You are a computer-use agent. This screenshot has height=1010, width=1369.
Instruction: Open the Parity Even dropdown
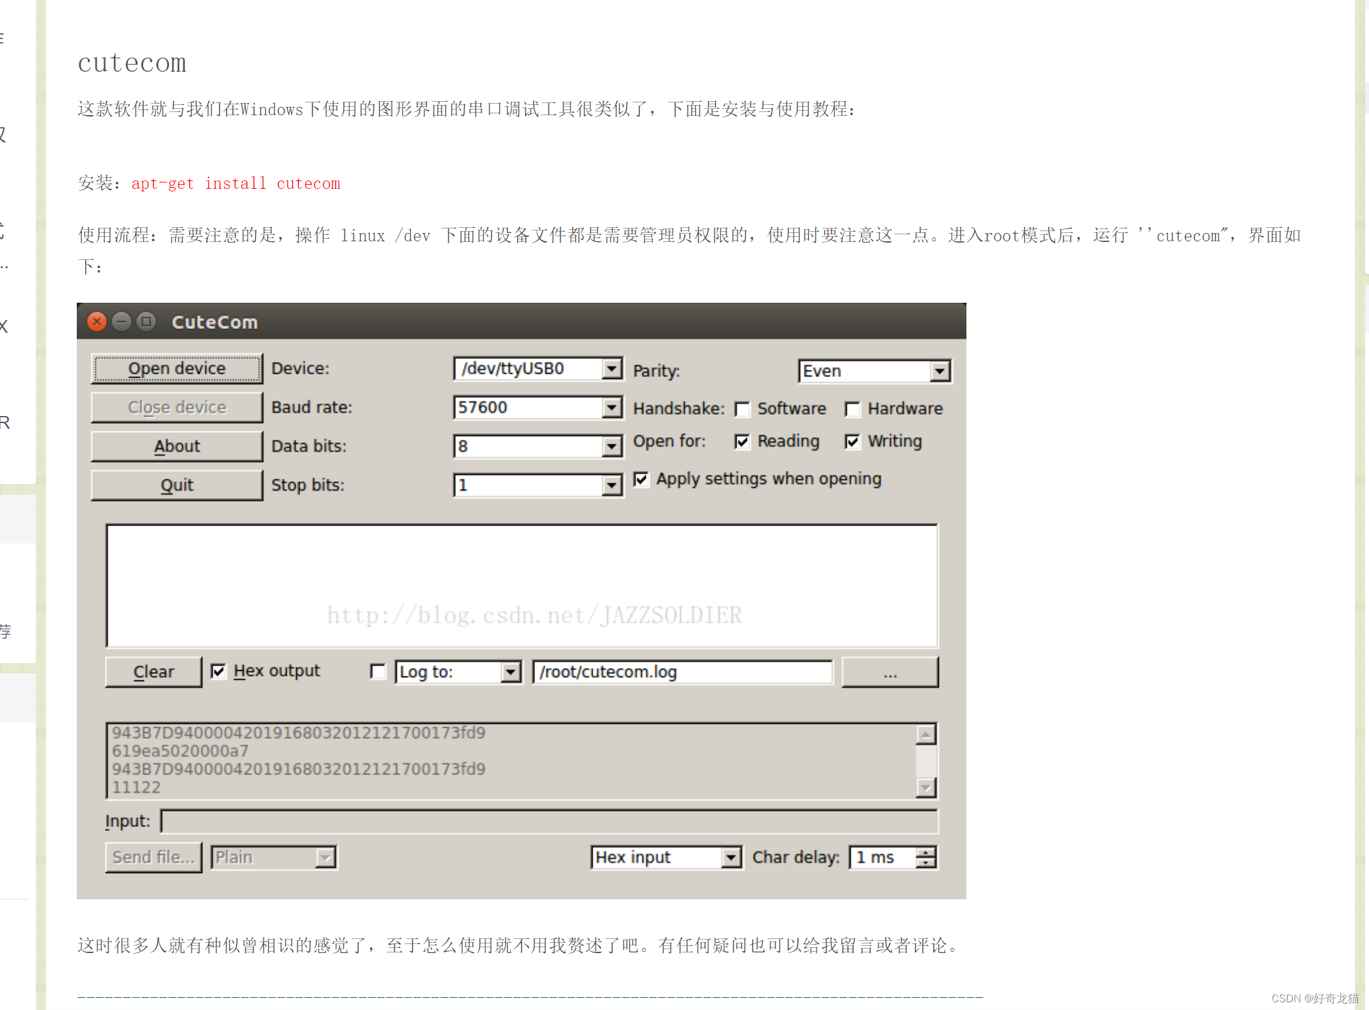point(940,371)
